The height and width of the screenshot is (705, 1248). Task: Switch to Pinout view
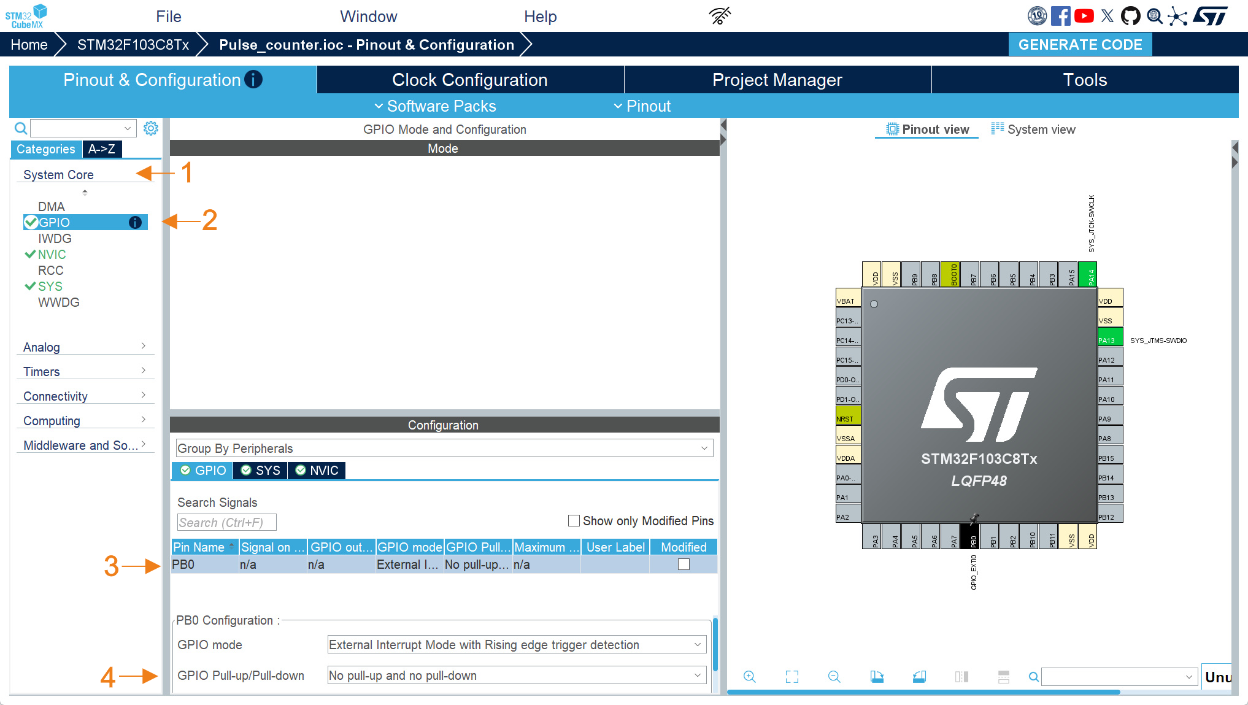pos(927,129)
